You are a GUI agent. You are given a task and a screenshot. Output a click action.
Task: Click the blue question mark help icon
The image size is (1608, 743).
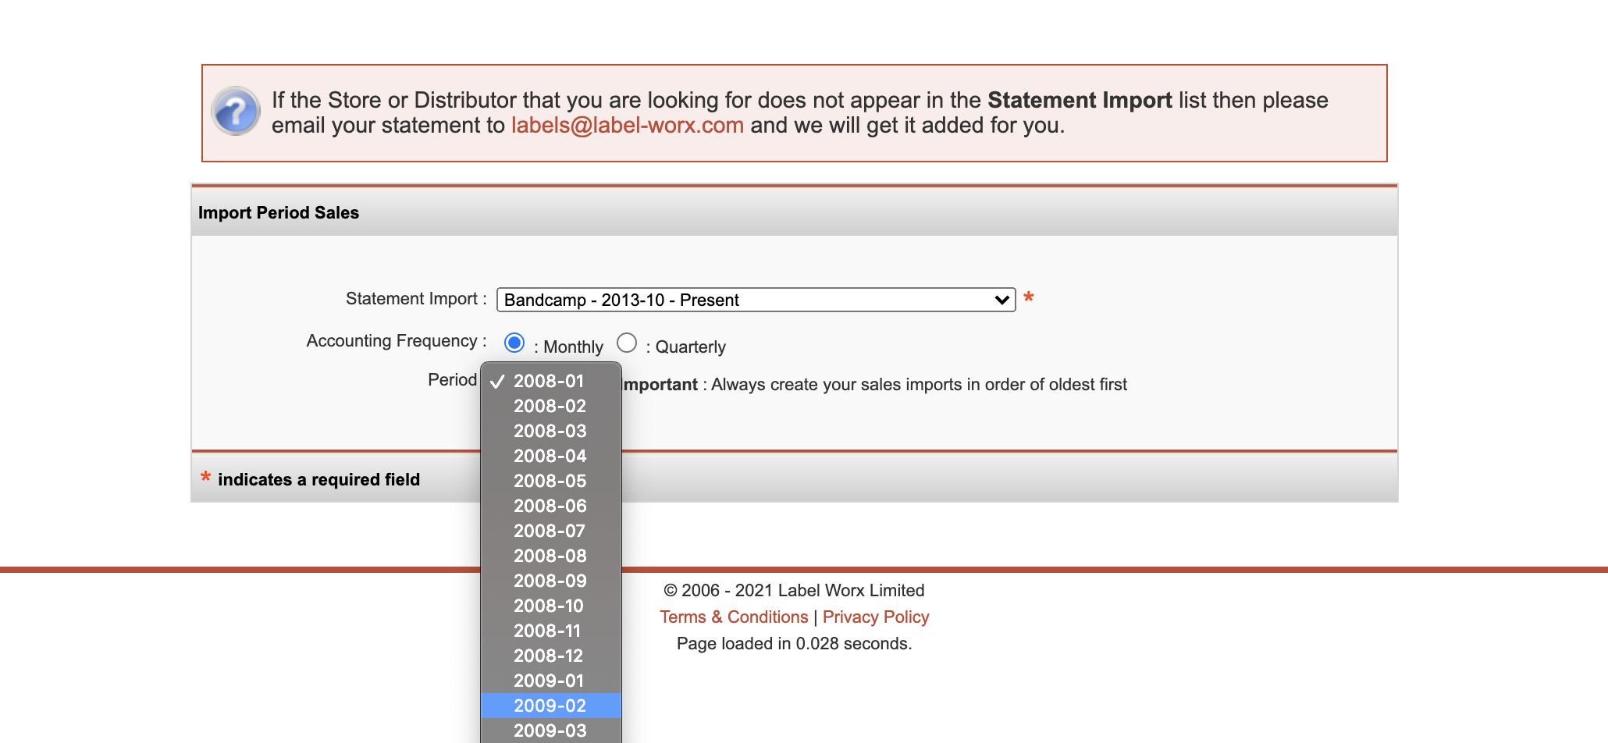(x=236, y=111)
